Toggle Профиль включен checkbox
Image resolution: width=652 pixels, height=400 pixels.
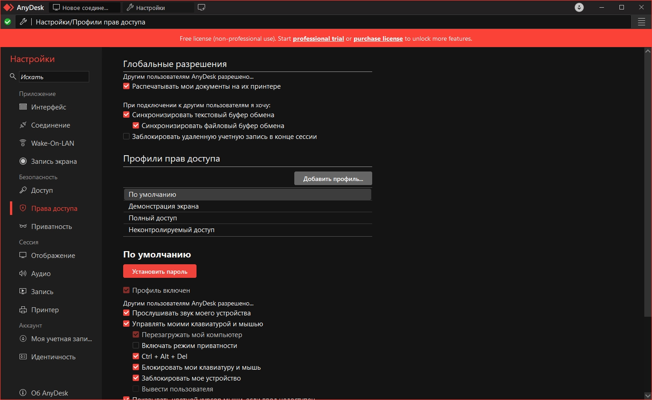(126, 290)
